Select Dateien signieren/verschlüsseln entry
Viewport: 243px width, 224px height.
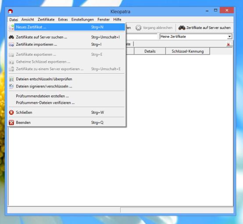pos(67,87)
